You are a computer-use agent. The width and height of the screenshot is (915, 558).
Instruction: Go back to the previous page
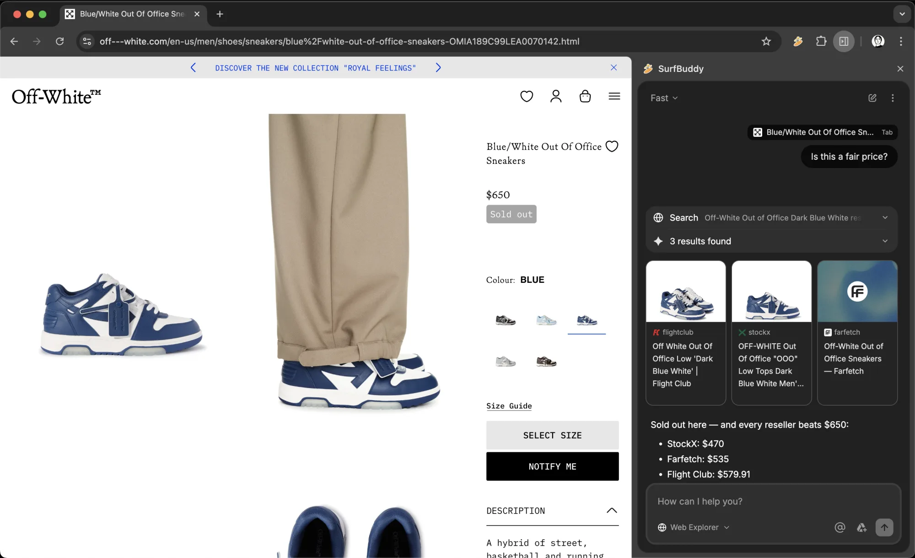14,42
